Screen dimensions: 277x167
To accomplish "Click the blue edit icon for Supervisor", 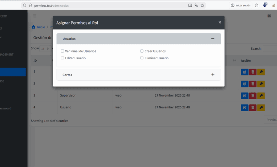I will coord(245,96).
